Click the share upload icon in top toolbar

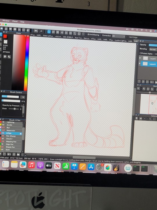click(x=6, y=29)
